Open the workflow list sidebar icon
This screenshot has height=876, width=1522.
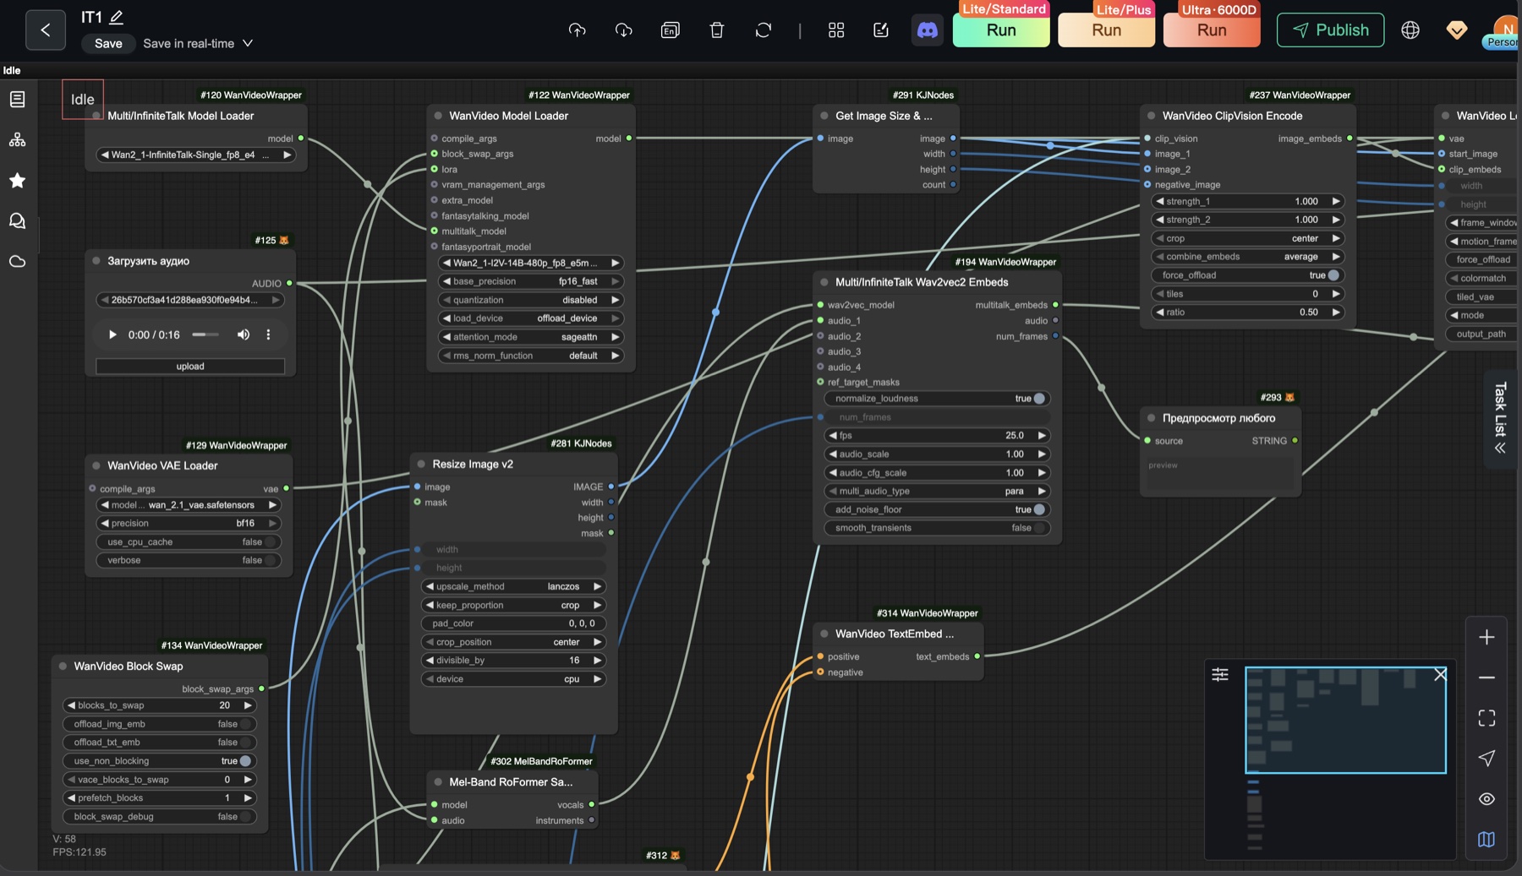(17, 100)
